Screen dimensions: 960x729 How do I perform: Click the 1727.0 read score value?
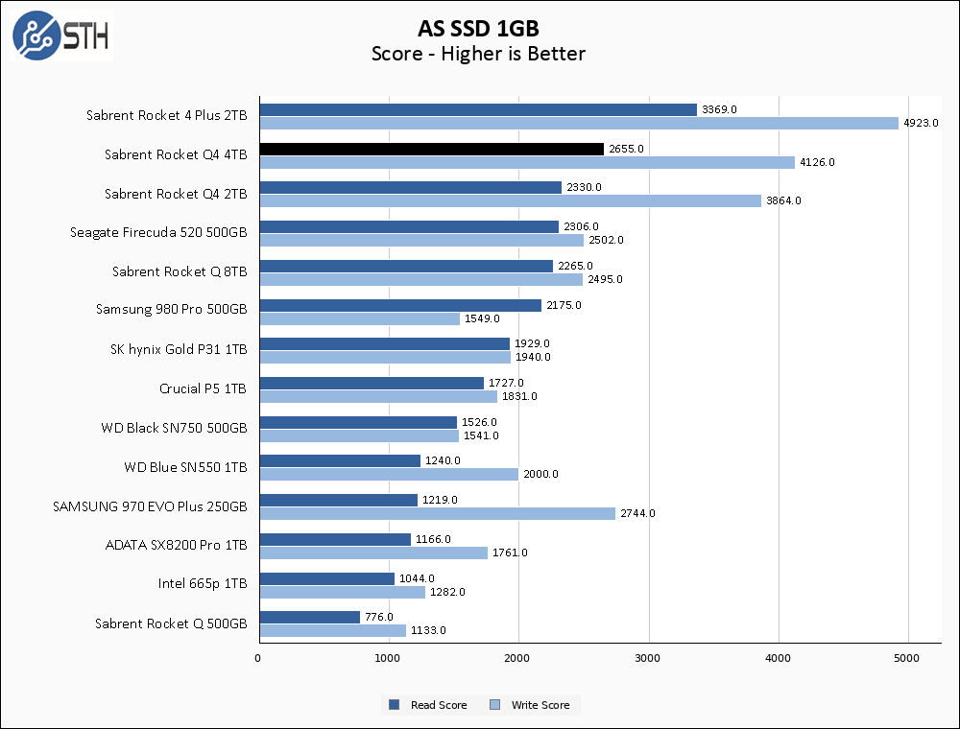tap(506, 383)
